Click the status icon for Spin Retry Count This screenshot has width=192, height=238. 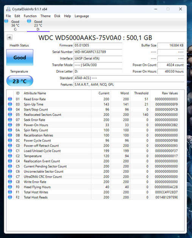[x=10, y=130]
